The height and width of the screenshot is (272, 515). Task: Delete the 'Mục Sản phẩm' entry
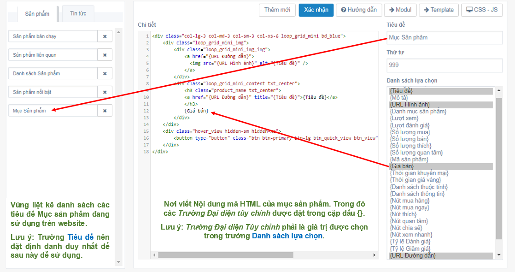(x=105, y=111)
